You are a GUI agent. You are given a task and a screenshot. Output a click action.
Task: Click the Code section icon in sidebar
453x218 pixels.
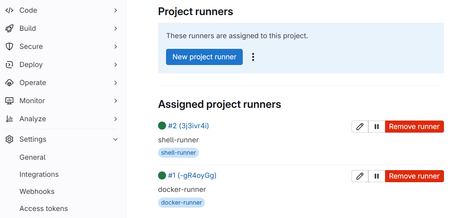coord(9,10)
